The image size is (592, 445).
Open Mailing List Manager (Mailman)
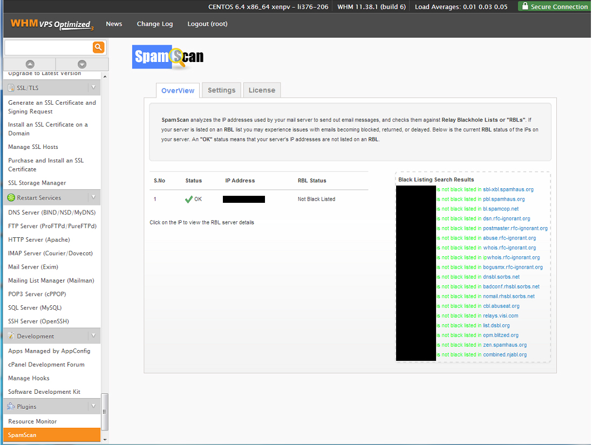(51, 280)
